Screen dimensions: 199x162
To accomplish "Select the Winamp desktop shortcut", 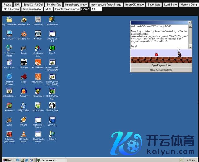I will click(x=24, y=120).
